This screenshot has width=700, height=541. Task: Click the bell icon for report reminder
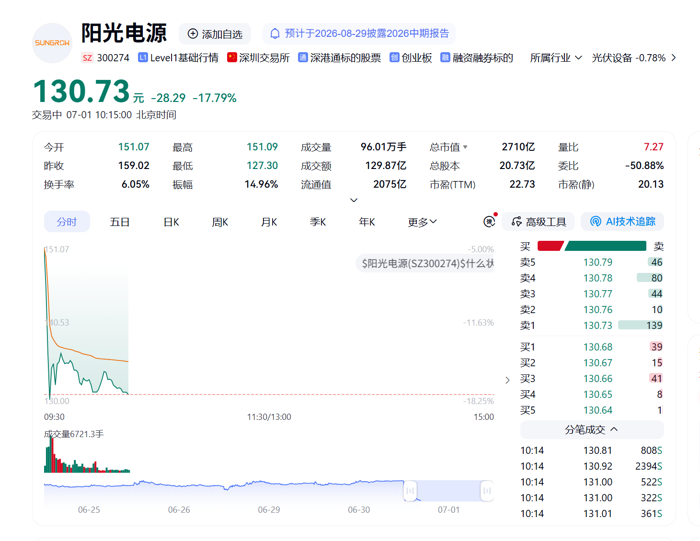[275, 34]
